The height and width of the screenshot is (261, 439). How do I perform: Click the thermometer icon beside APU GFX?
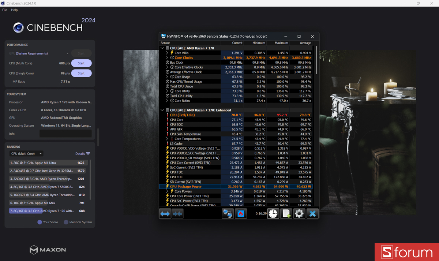click(x=168, y=129)
